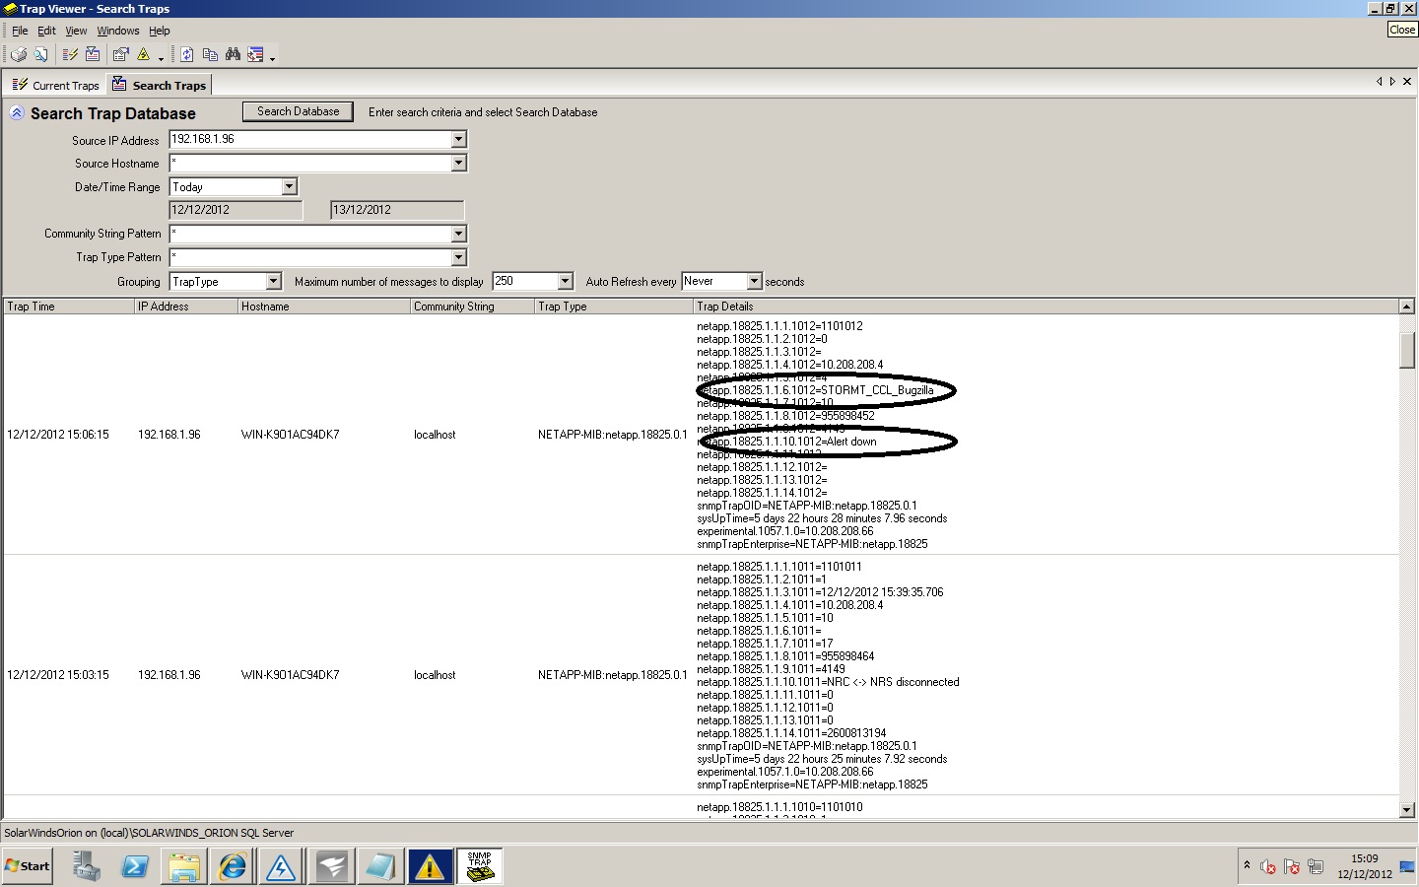The width and height of the screenshot is (1419, 887).
Task: Click the grey SolarWinds bird taskbar icon
Action: [331, 866]
